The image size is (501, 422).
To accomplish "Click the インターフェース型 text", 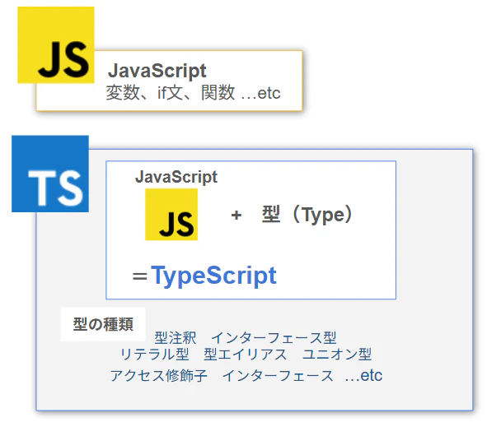I will coord(274,338).
